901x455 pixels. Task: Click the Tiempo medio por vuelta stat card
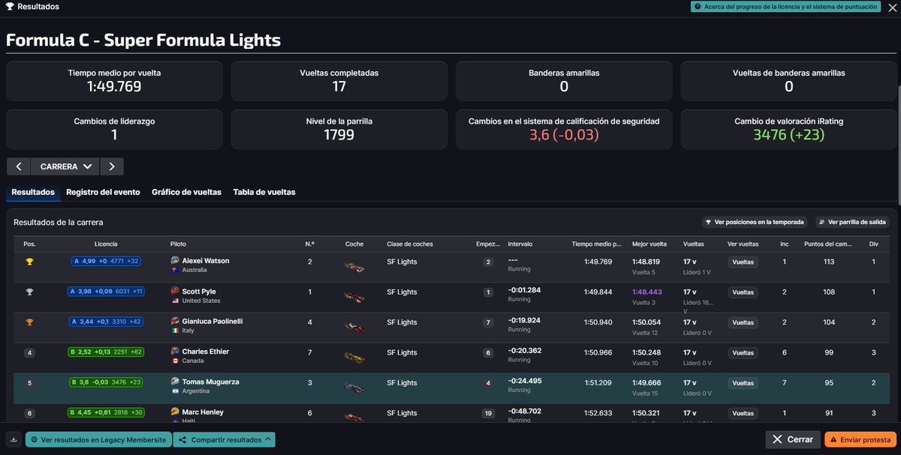[114, 81]
